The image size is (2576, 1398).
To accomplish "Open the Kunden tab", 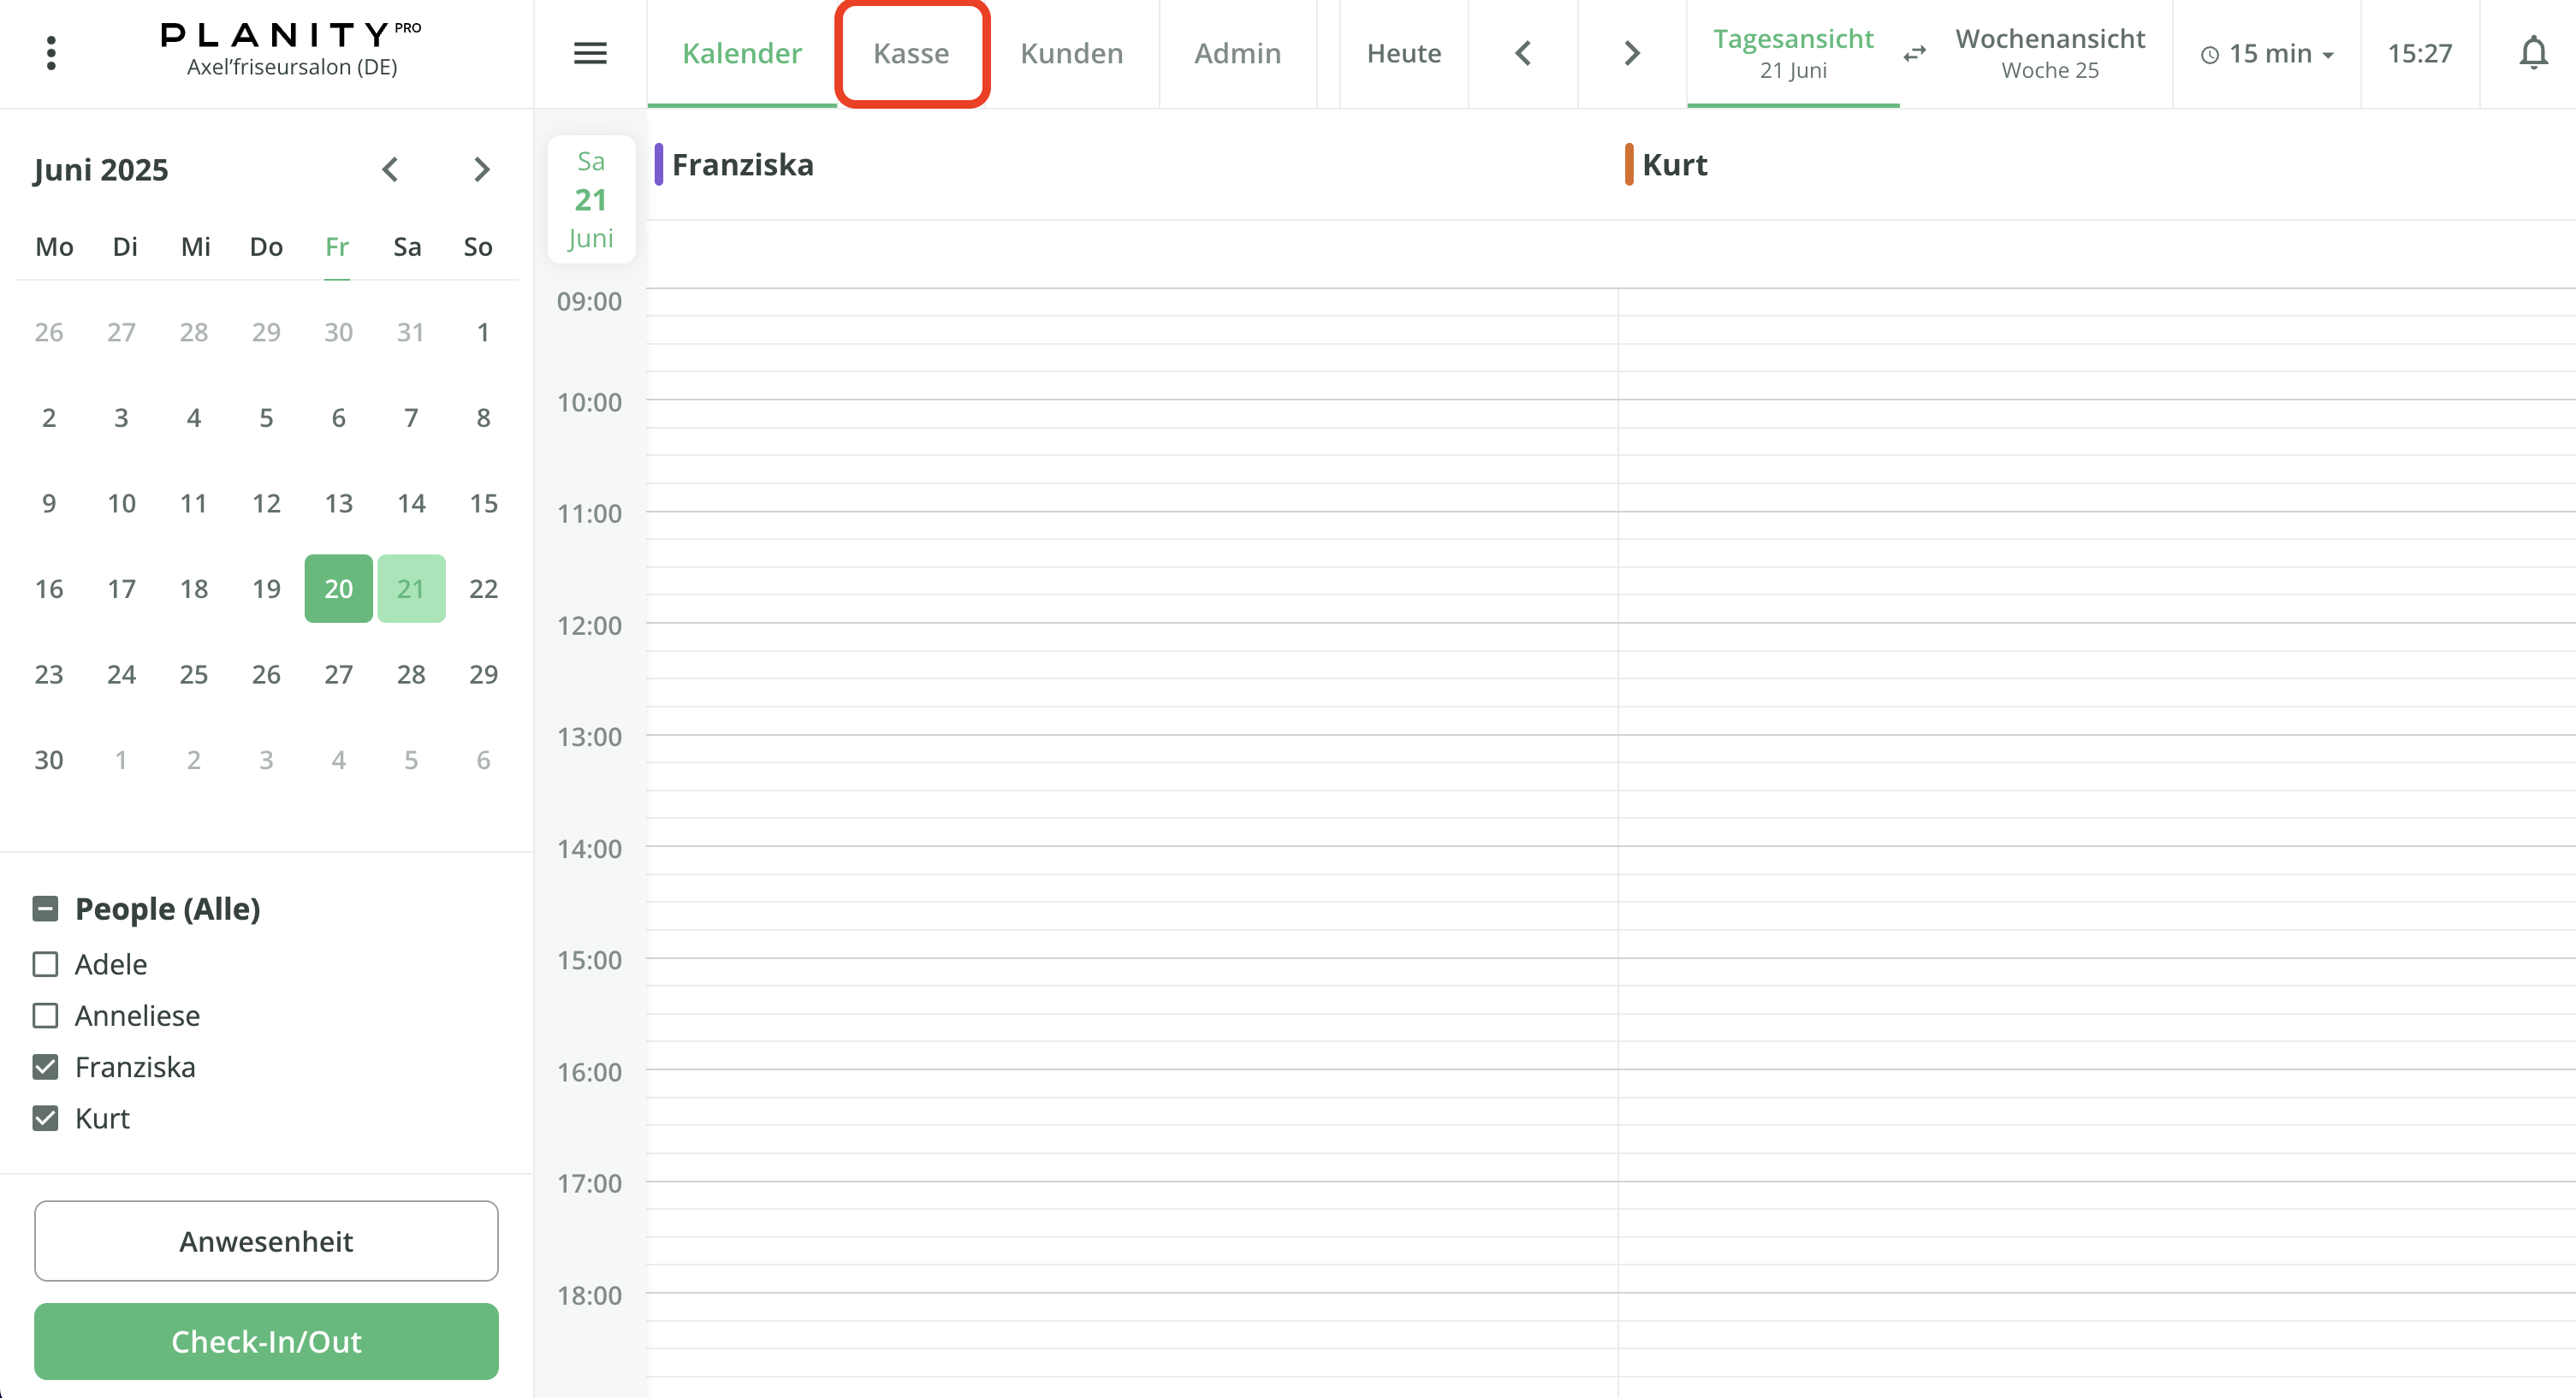I will coord(1071,53).
